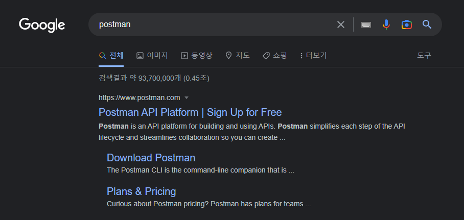Click the snippet 'The Postman CLI is the command-line'
The image size is (464, 220).
click(200, 170)
